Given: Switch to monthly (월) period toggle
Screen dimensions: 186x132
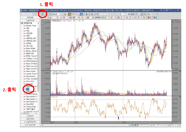Looking at the screenshot, I should click(x=86, y=14).
